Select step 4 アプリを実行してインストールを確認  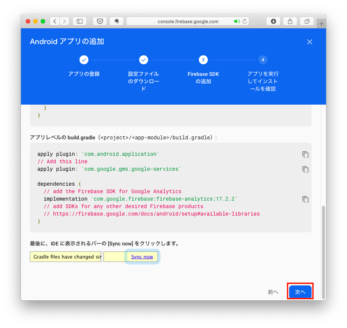(x=263, y=60)
